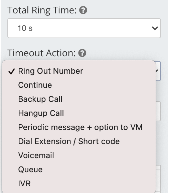Click chevron arrow of Total Ring Time dropdown
Screen dimensions: 169x193
[155, 28]
